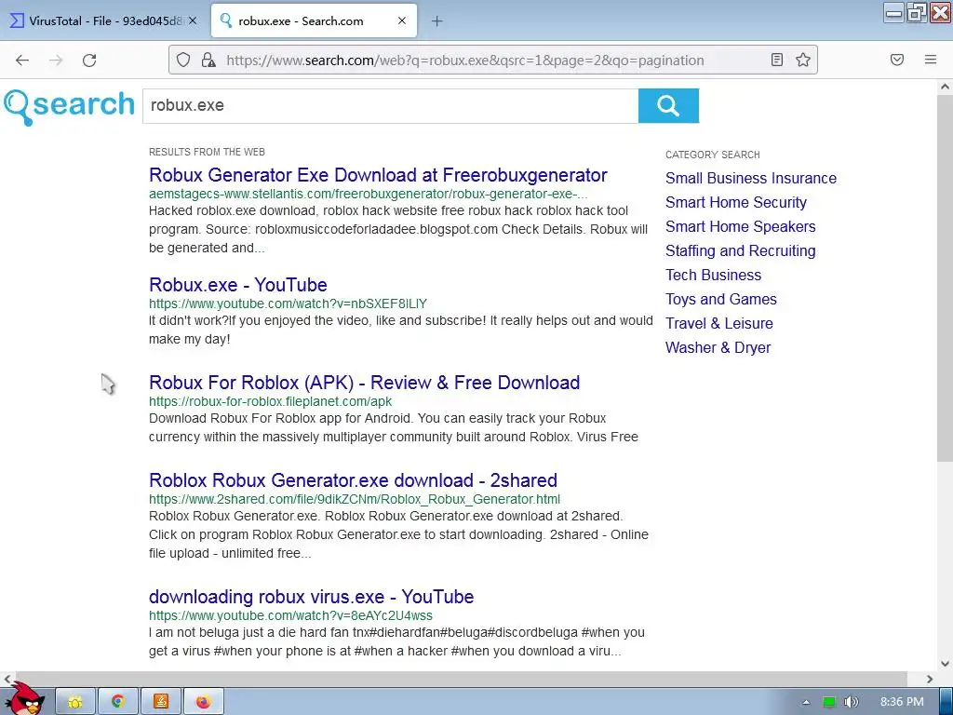
Task: Open Roblox Robux Generator.exe 2shared result
Action: [x=353, y=480]
